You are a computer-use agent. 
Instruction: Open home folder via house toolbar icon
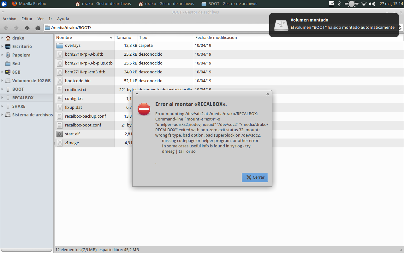(38, 28)
